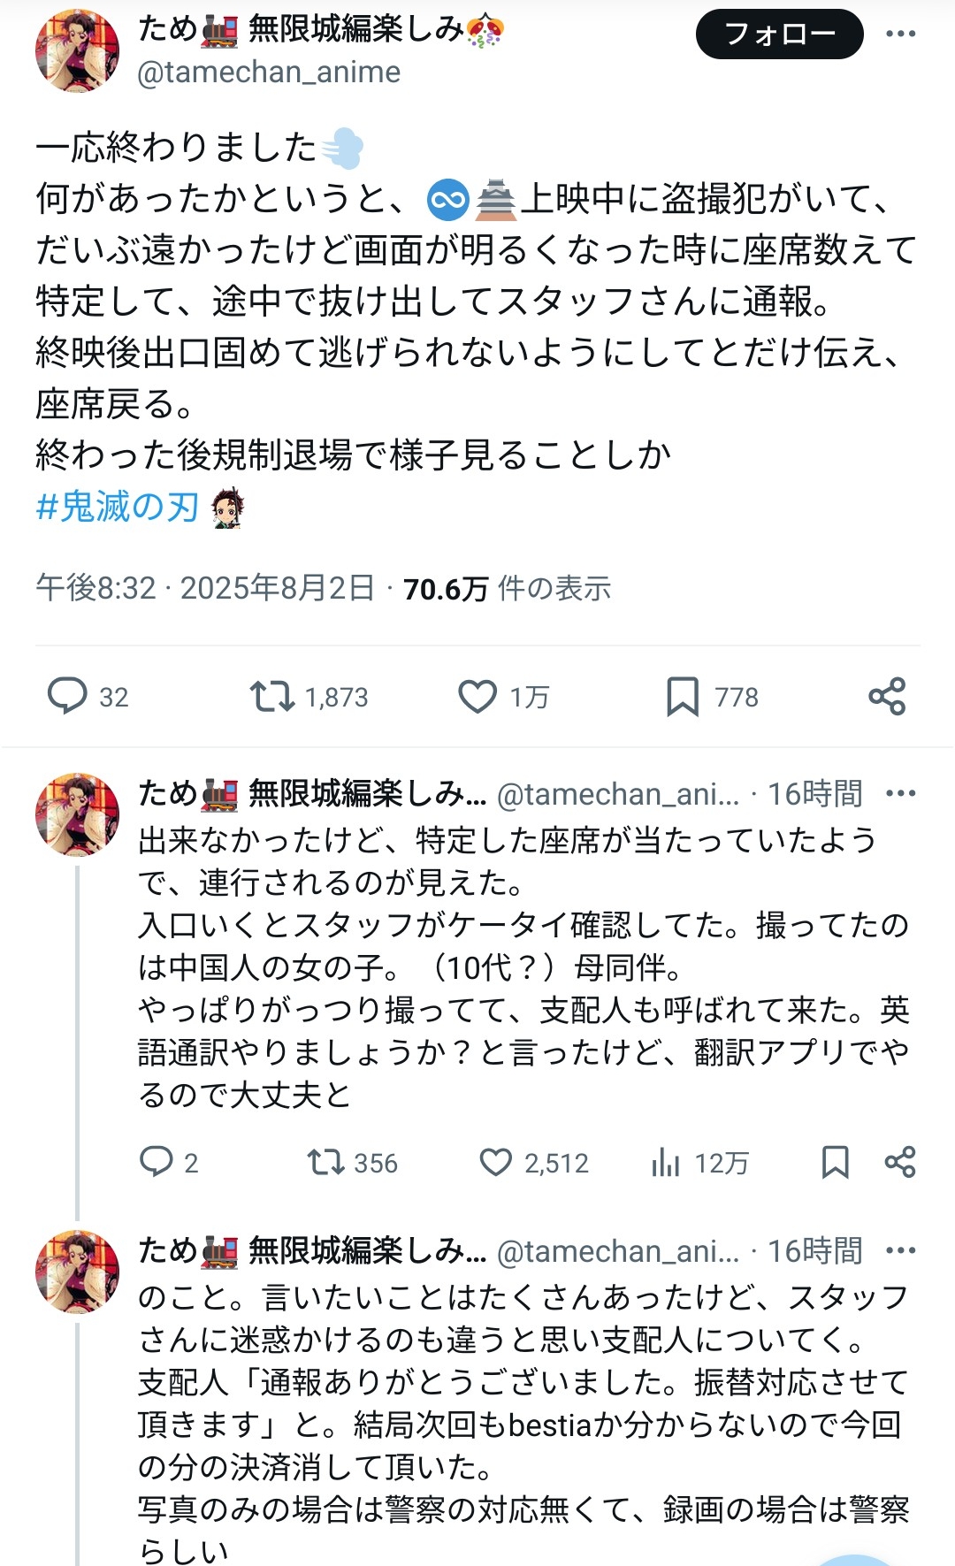The height and width of the screenshot is (1566, 955).
Task: Click the reply icon on main tweet
Action: point(67,697)
